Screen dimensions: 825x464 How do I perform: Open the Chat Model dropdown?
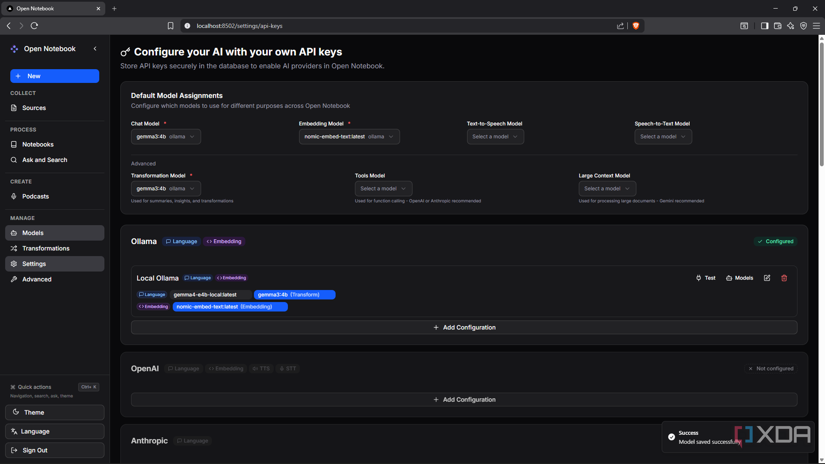click(x=166, y=137)
